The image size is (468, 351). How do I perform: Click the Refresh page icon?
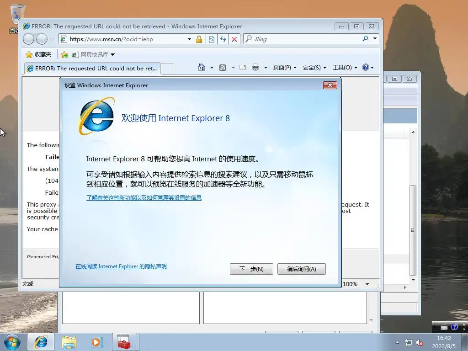click(x=223, y=39)
